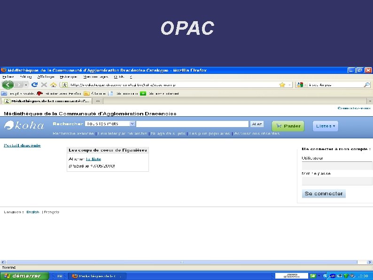Click the Koha logo
This screenshot has height=280, width=373.
tap(24, 125)
